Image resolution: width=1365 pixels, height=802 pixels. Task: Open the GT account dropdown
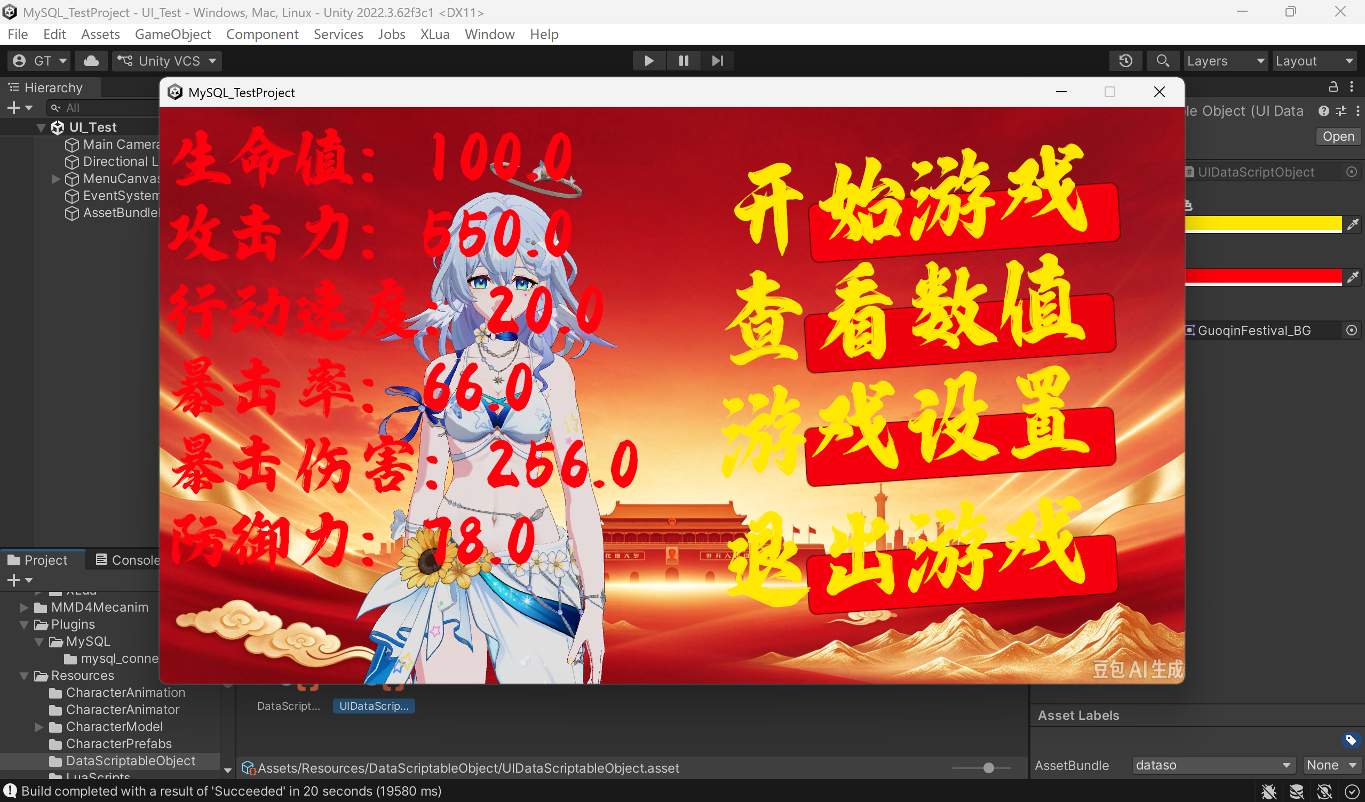(x=39, y=61)
